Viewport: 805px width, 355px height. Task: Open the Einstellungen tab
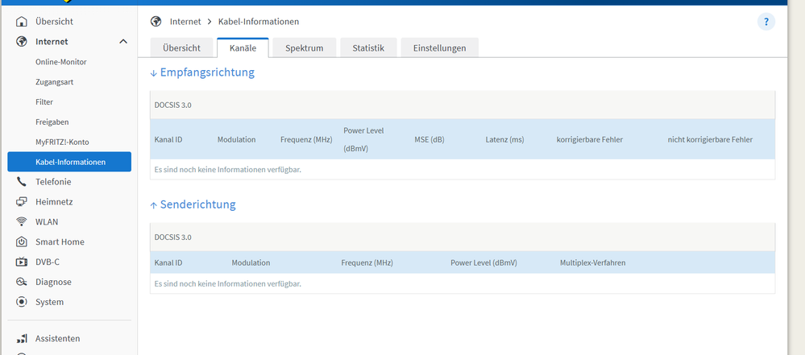[x=439, y=47]
